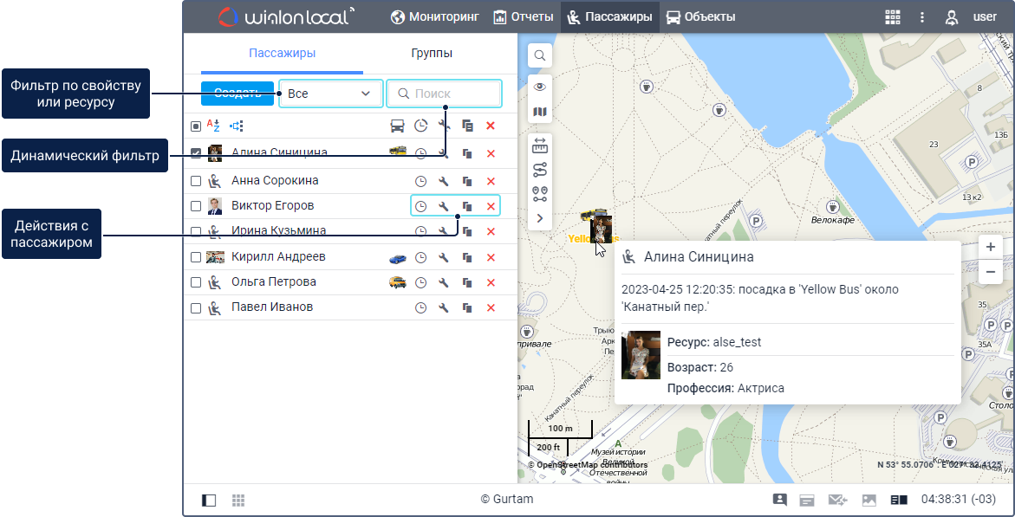1015x517 pixels.
Task: Expand the map tools with the chevron arrow
Action: tap(539, 218)
